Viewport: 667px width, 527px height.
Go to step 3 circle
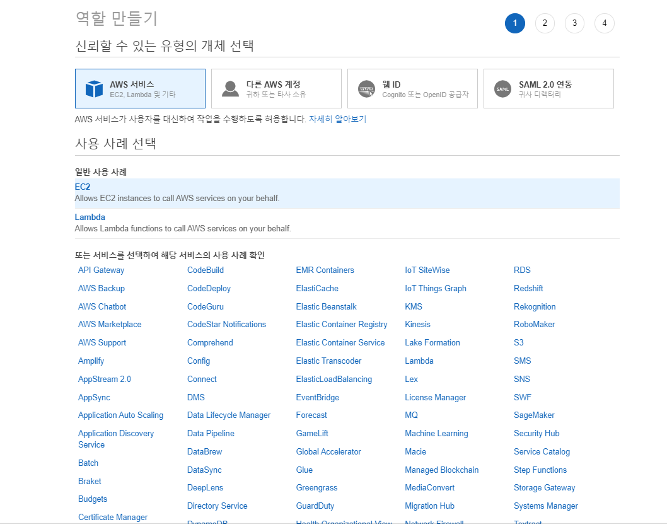tap(574, 23)
